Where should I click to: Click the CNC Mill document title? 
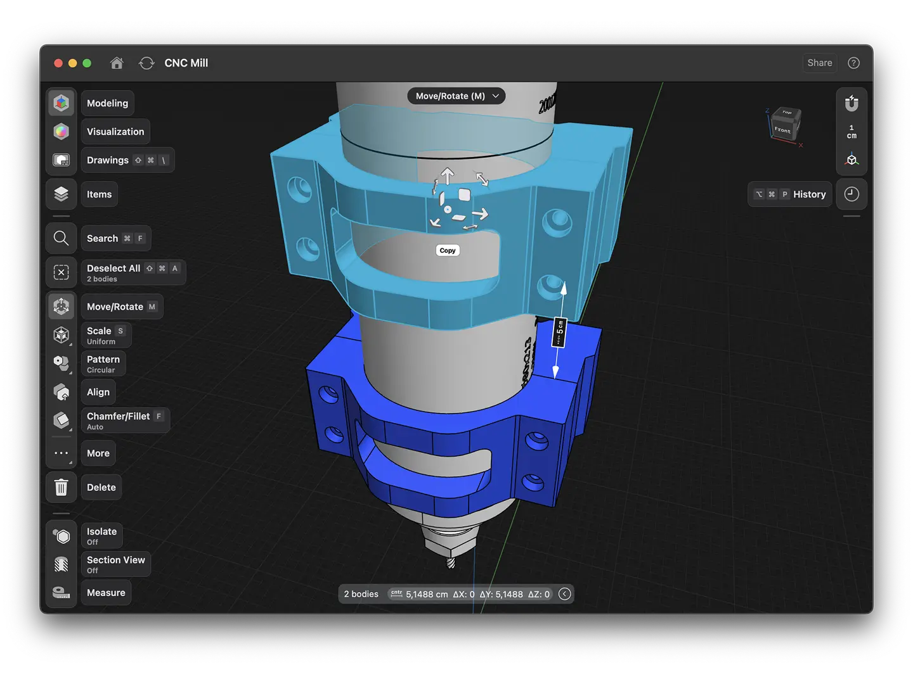coord(186,63)
